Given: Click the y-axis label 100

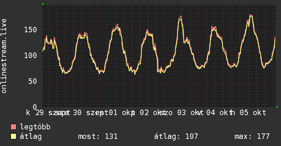Looking at the screenshot, I should click(30, 55).
